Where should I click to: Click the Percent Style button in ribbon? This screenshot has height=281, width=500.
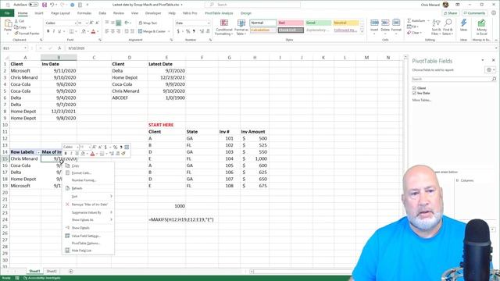(x=187, y=31)
